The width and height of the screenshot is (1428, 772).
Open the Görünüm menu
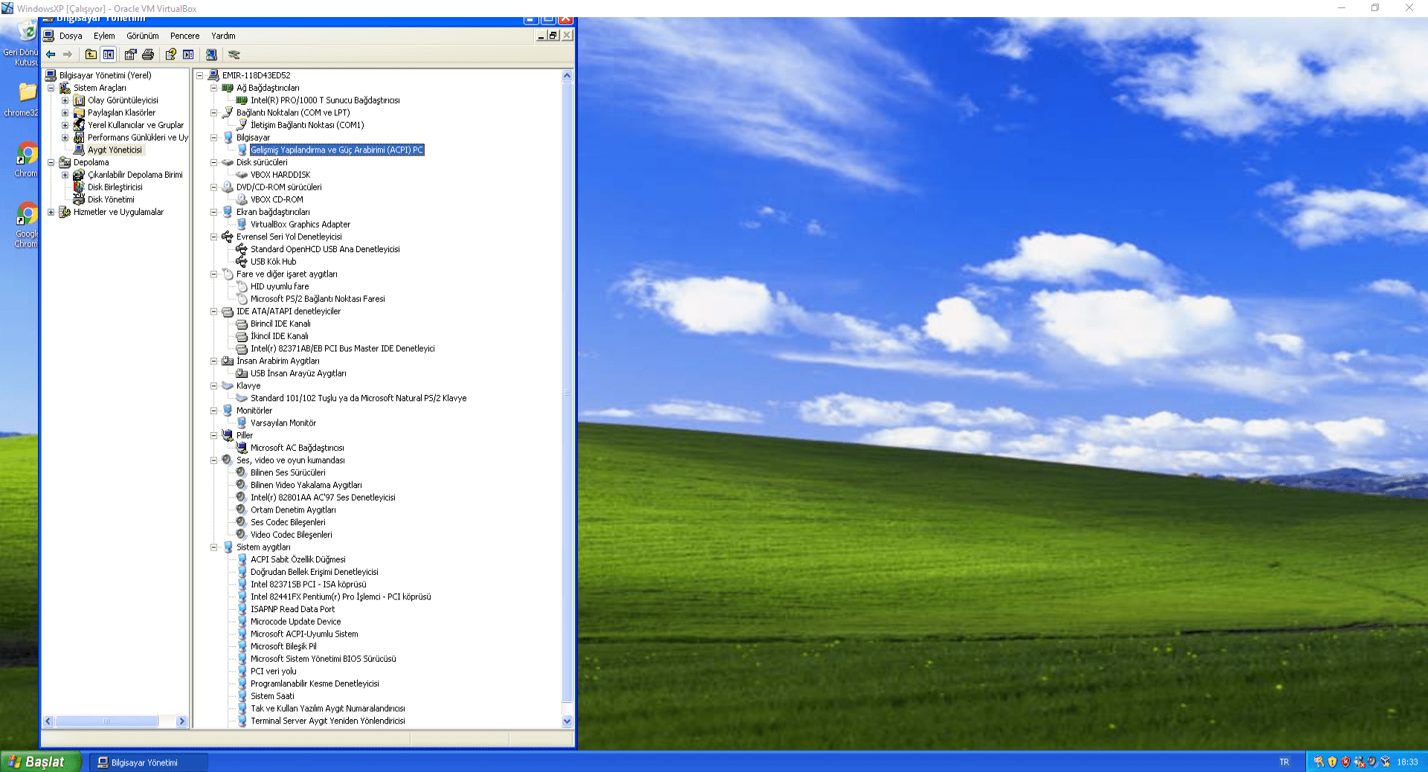click(x=143, y=36)
